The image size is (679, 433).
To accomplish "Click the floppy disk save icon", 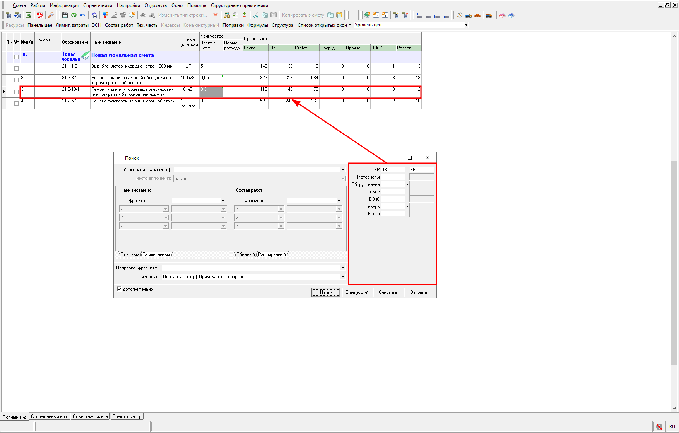I will 65,15.
